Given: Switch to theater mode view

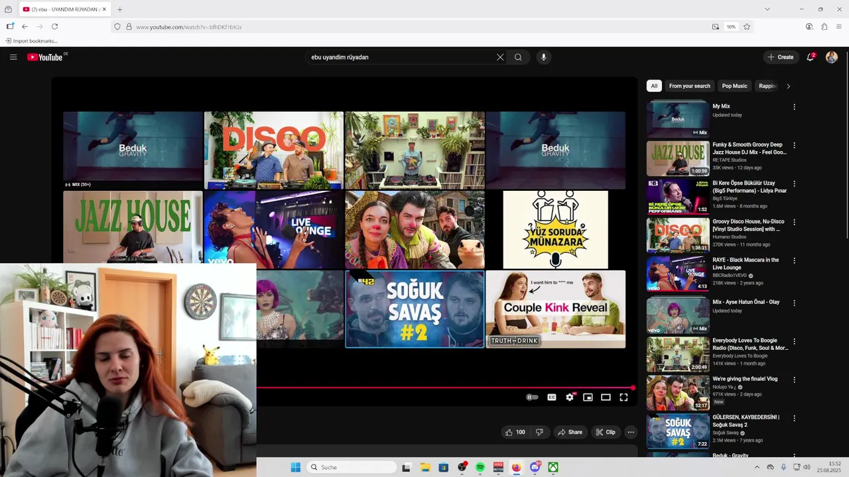Looking at the screenshot, I should click(606, 397).
